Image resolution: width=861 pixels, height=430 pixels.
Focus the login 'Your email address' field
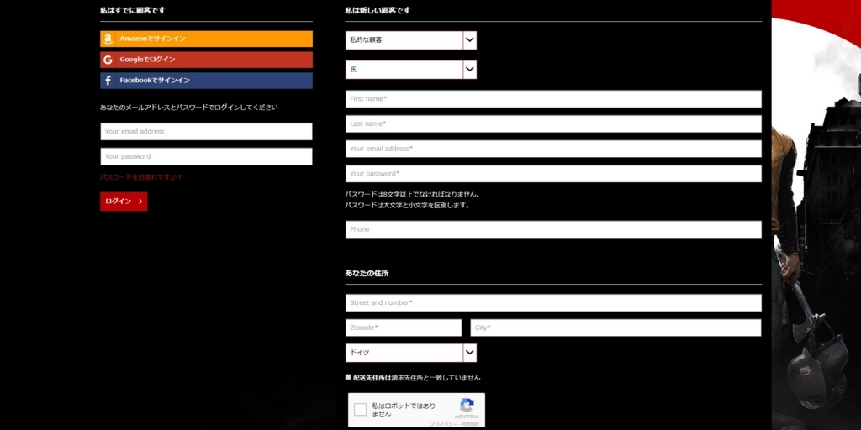tap(207, 132)
